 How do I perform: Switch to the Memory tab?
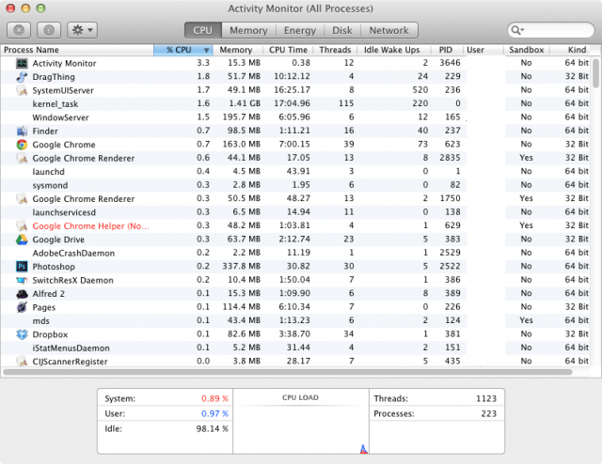click(248, 30)
